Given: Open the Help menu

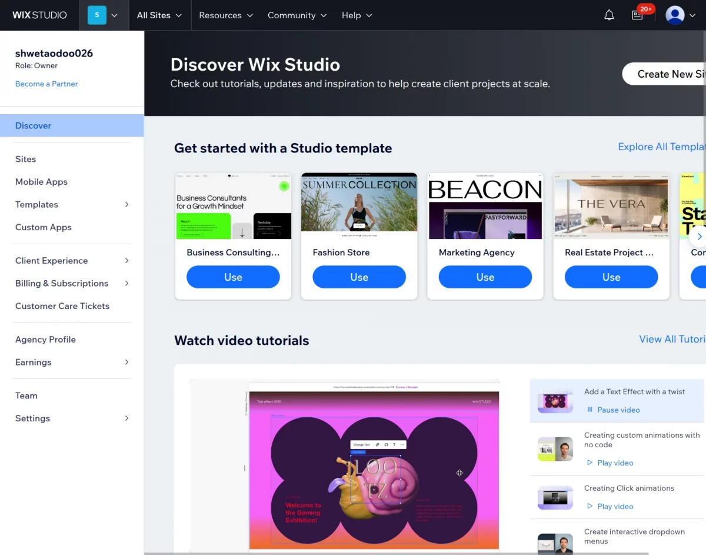Looking at the screenshot, I should tap(357, 15).
